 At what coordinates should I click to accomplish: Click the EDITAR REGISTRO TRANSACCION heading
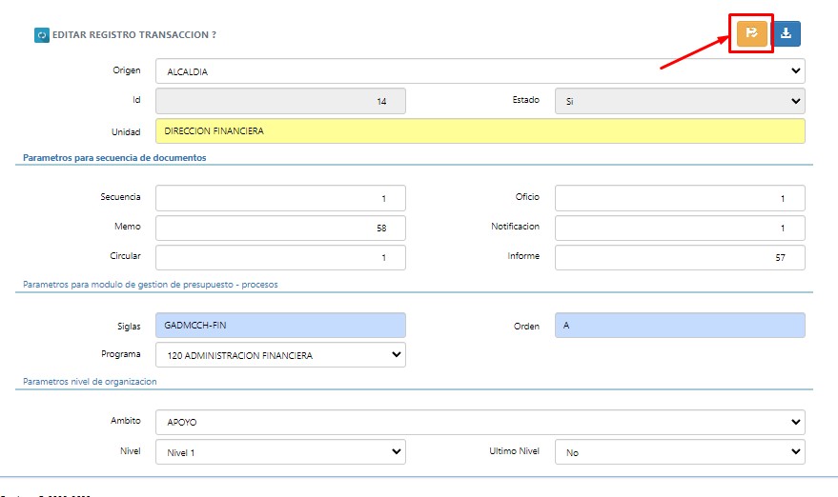click(x=133, y=35)
